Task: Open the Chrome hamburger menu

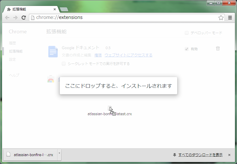Action: coord(230,18)
